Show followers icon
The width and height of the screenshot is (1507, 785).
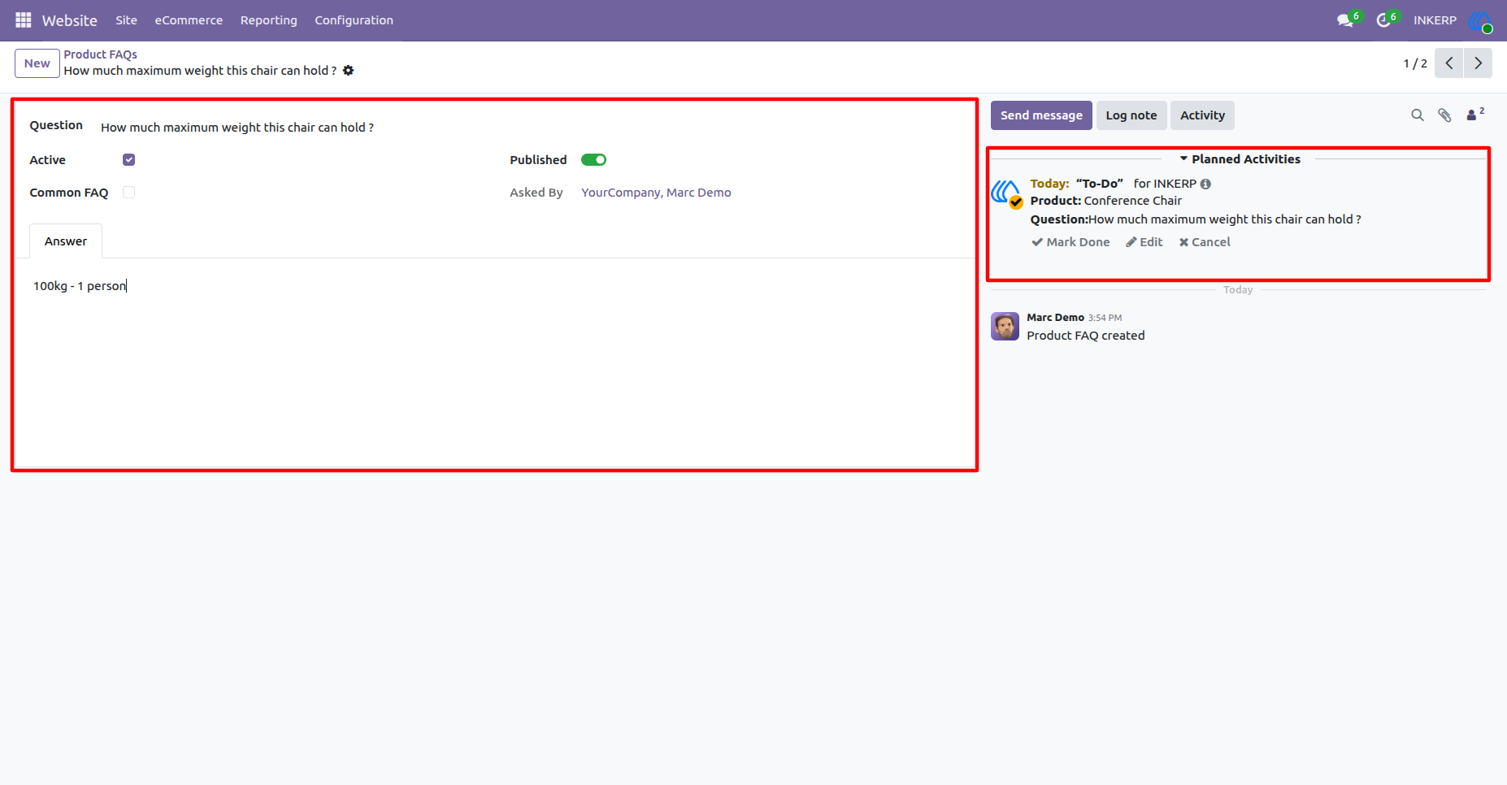1474,115
